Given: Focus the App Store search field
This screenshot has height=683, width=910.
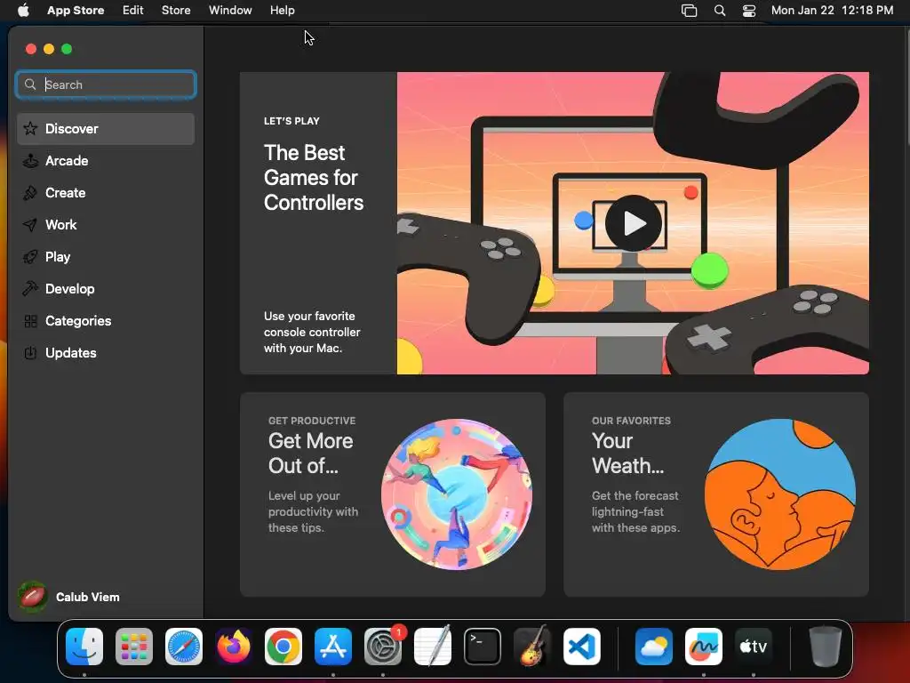Looking at the screenshot, I should tap(106, 84).
